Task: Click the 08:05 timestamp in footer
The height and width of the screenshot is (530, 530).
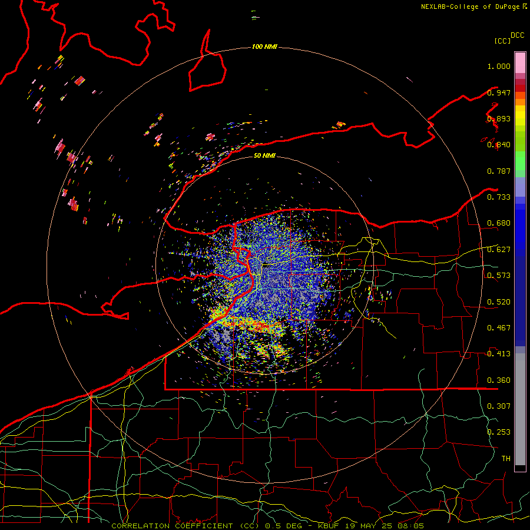Action: click(x=410, y=526)
